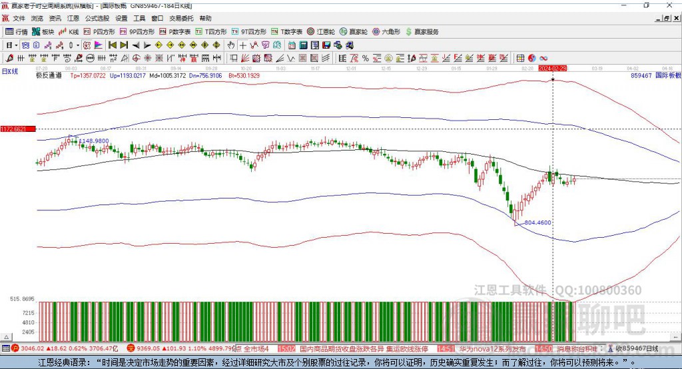Open the P四方形 tool
The height and width of the screenshot is (369, 682).
99,32
